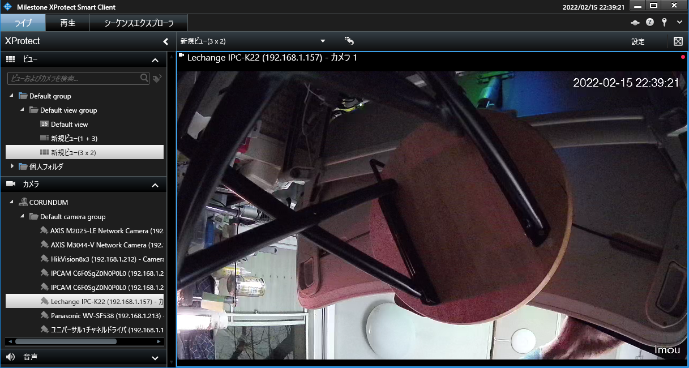Click the 2022/02/15 22:39:21 clock in title bar

593,7
